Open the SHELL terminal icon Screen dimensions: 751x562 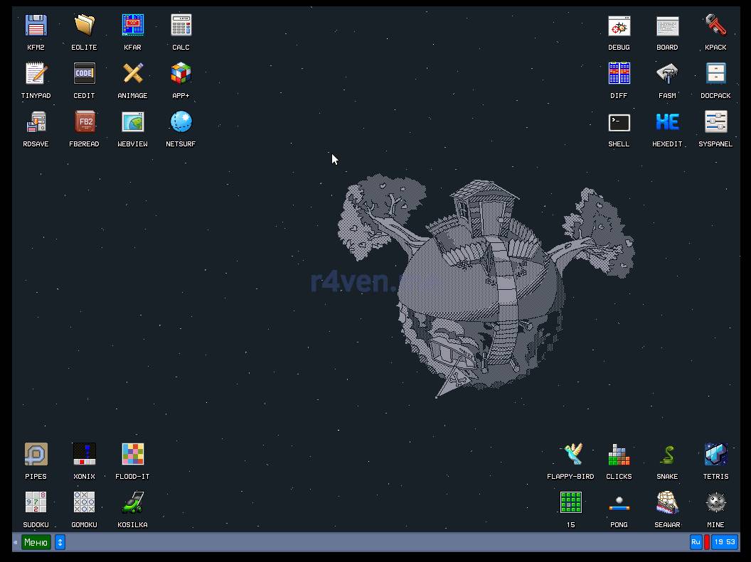[619, 122]
